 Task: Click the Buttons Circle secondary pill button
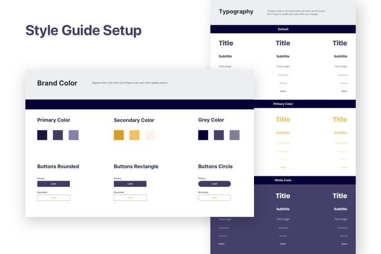click(x=215, y=198)
